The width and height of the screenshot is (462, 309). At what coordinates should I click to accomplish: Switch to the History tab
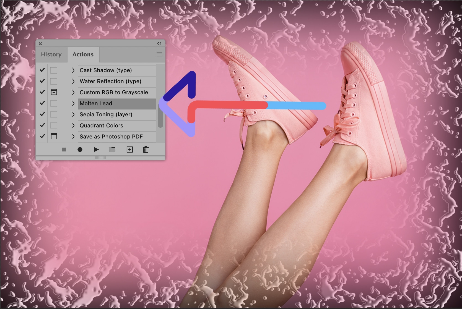tap(51, 54)
